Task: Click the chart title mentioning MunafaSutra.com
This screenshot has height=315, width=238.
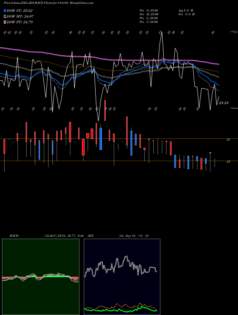Action: tap(49, 3)
